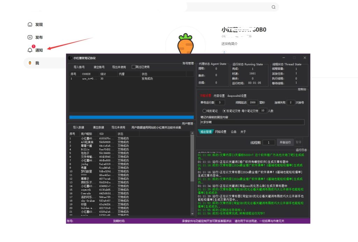Click 导入账号 in account management
Viewport: 358px width, 242px height.
[79, 67]
